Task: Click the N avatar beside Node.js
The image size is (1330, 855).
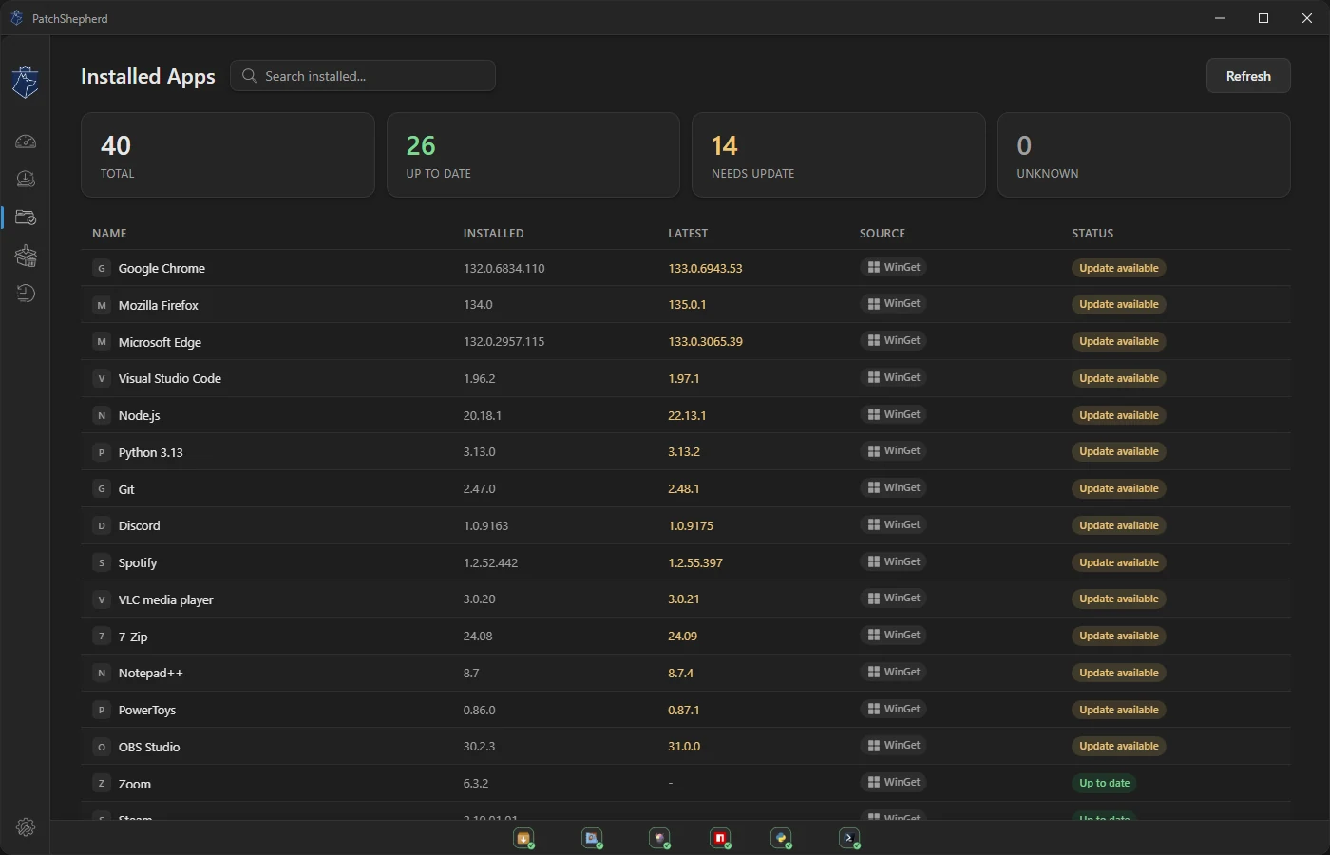Action: click(102, 415)
